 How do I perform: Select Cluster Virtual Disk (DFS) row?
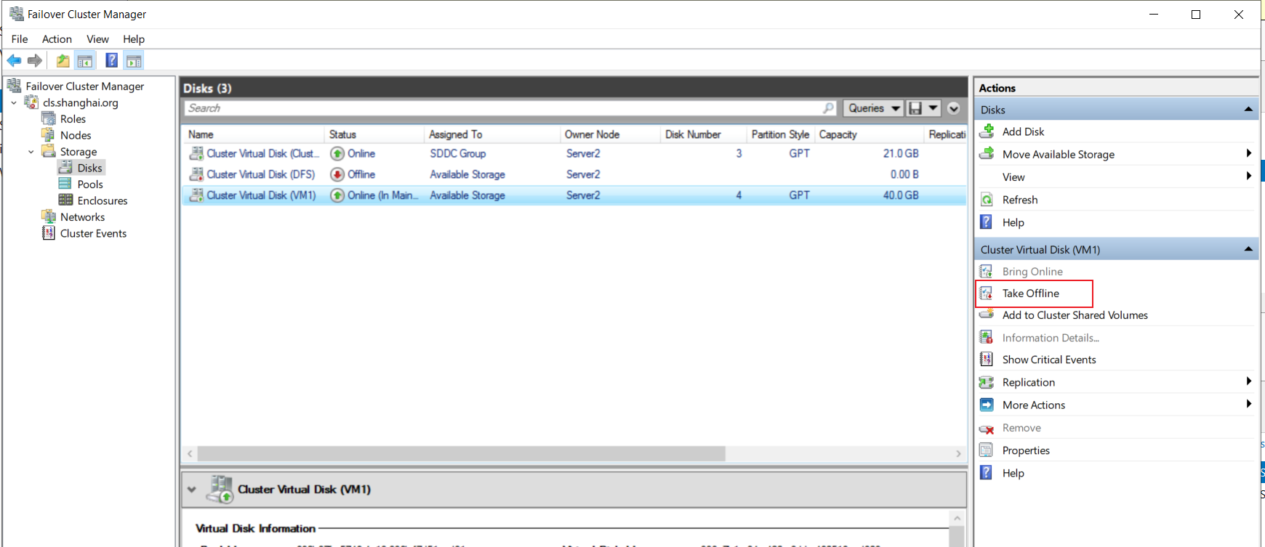pyautogui.click(x=574, y=174)
